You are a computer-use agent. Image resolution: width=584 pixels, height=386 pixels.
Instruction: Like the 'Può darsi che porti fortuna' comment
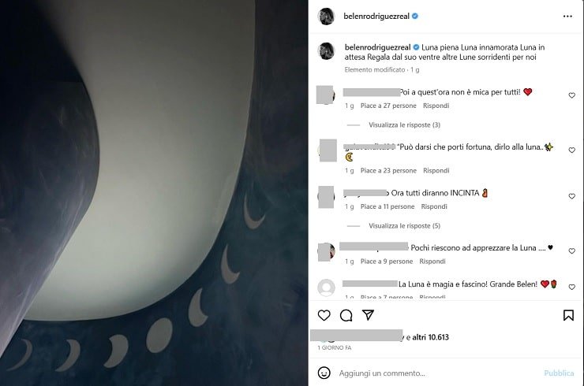click(x=572, y=150)
